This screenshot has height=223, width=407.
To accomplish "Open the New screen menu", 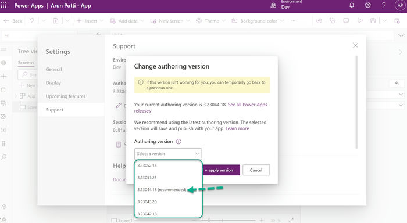I will pos(170,21).
